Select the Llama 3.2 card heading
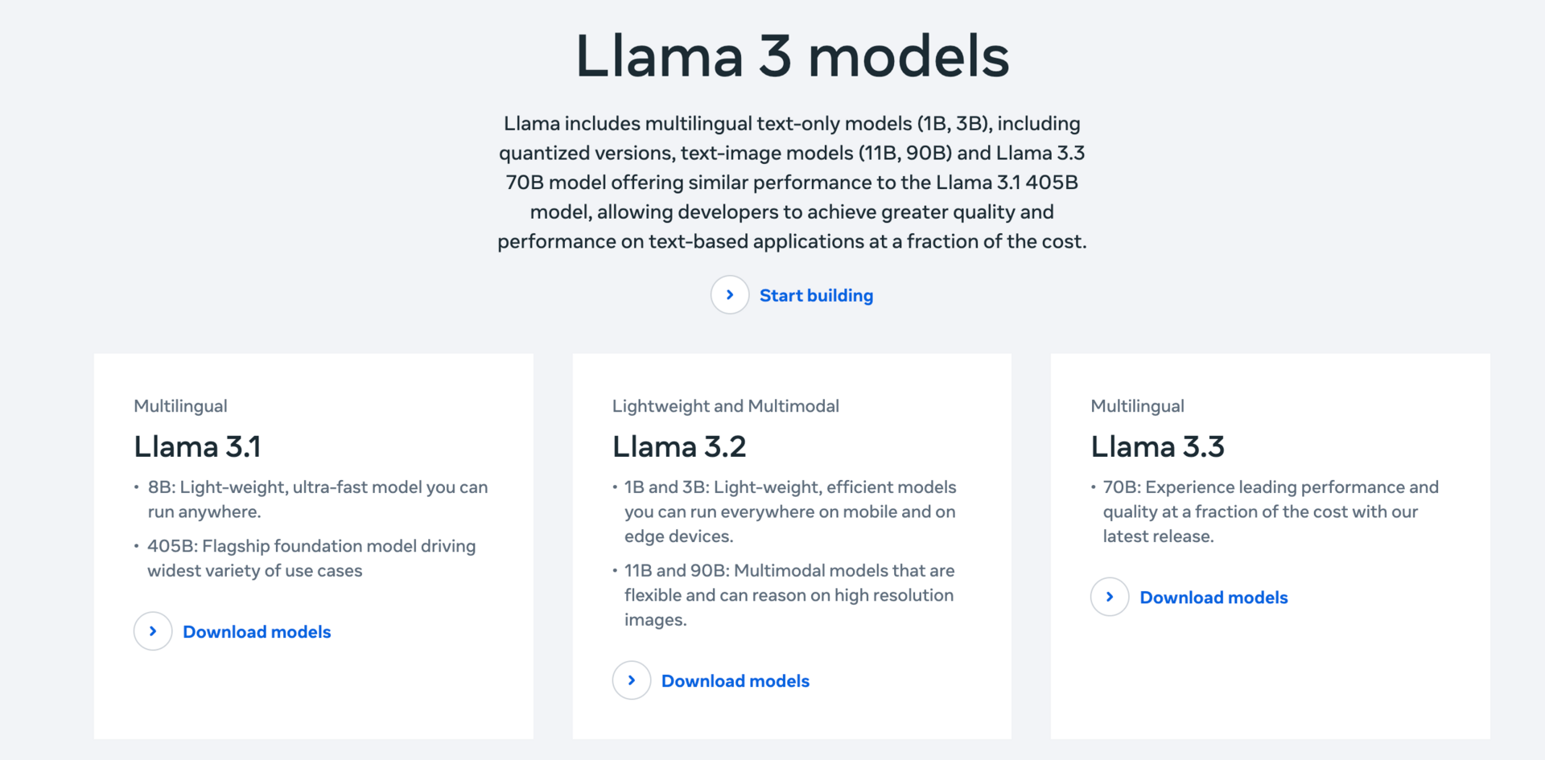Image resolution: width=1545 pixels, height=760 pixels. (679, 446)
